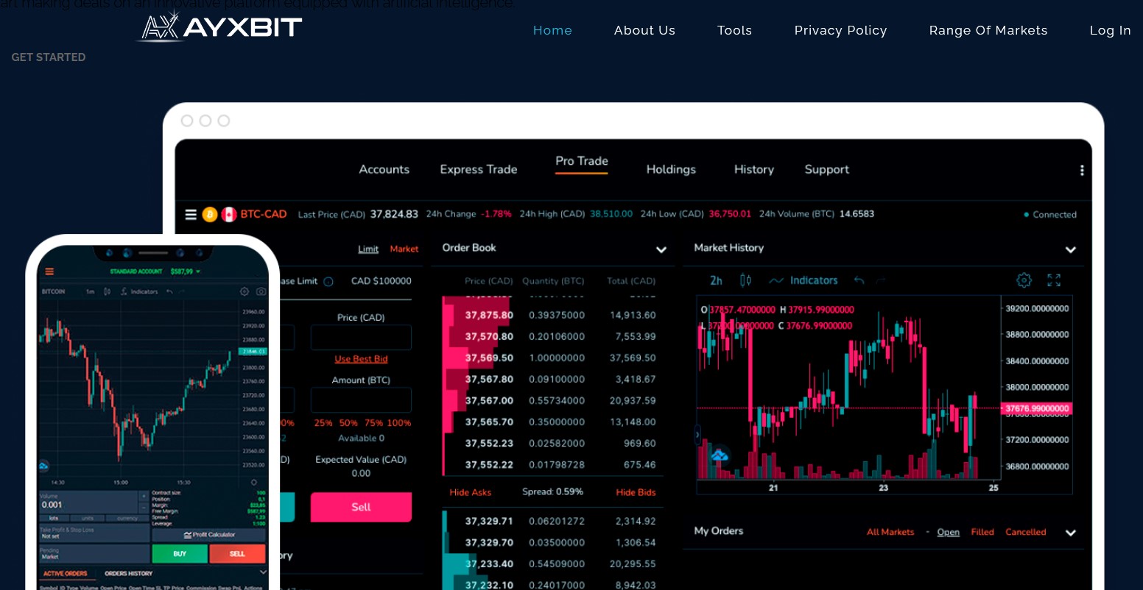Switch to the Pro Trade tab
The width and height of the screenshot is (1143, 590).
point(582,161)
